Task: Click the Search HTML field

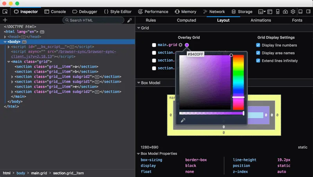Action: (x=93, y=20)
